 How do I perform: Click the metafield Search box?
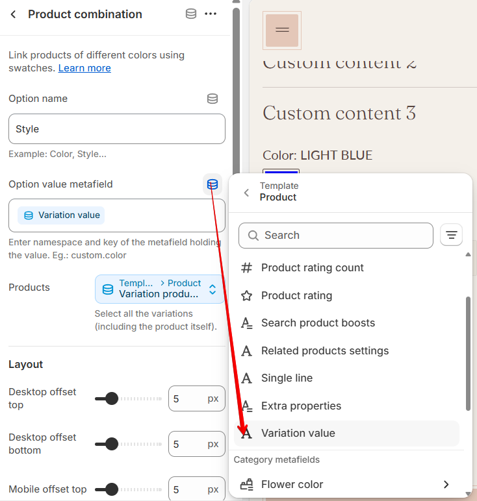(336, 236)
